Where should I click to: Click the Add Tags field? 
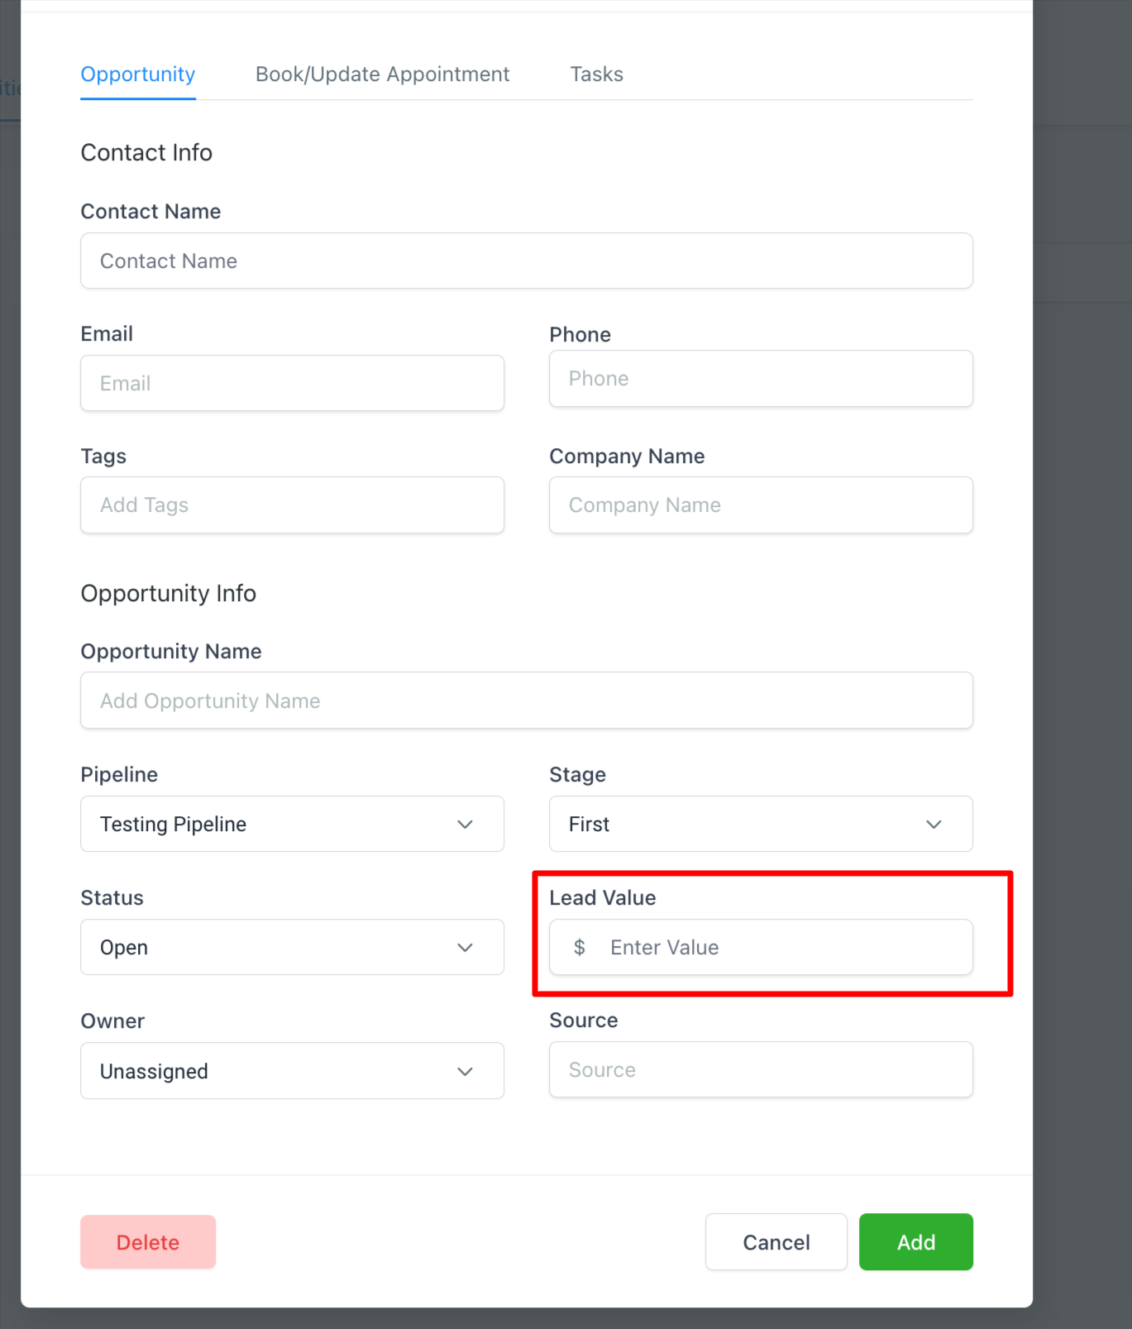[x=292, y=505]
